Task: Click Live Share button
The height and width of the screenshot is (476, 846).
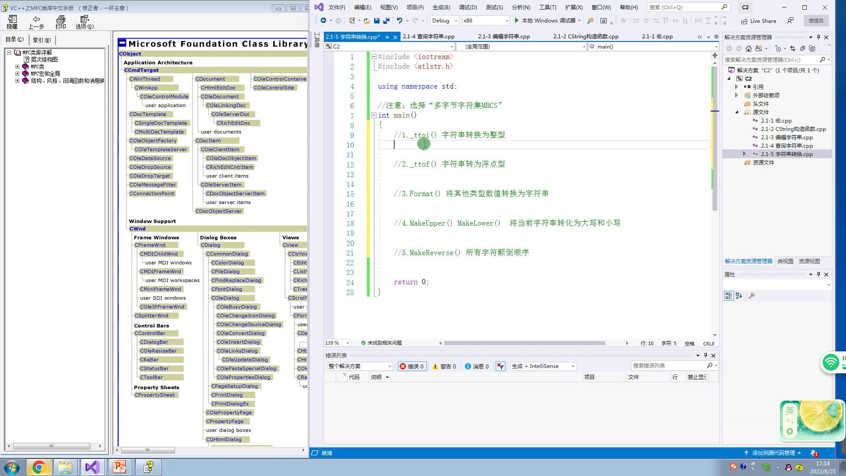Action: pyautogui.click(x=758, y=21)
